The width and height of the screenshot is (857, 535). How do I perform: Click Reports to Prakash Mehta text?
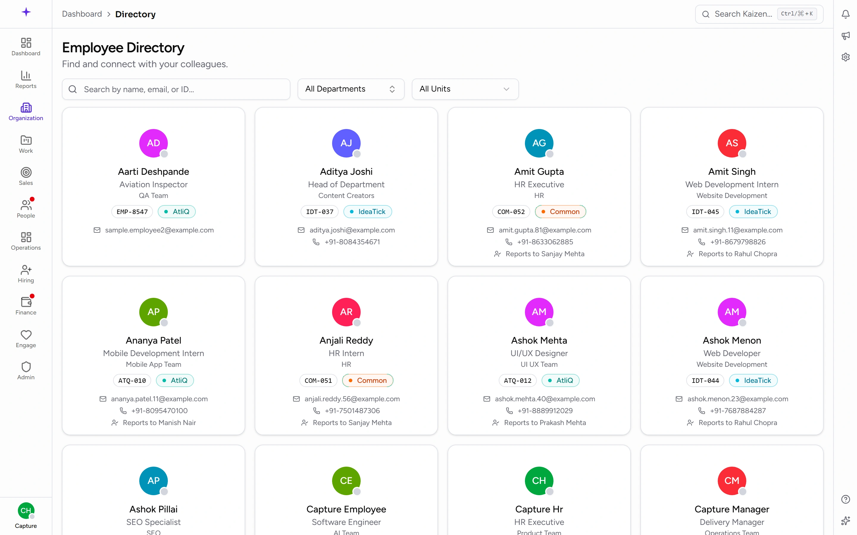(x=545, y=423)
